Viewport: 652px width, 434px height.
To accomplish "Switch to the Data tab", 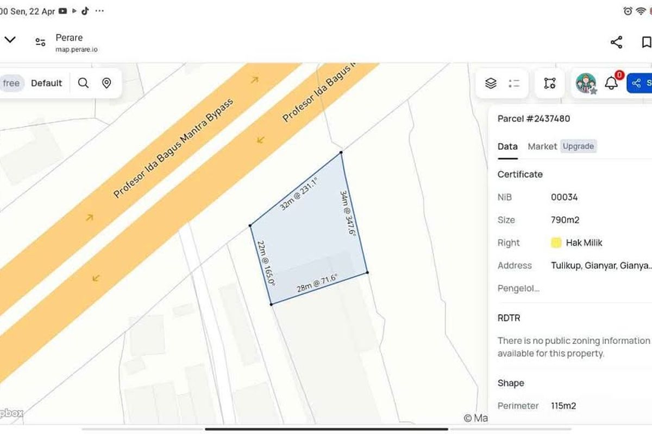I will pyautogui.click(x=507, y=146).
